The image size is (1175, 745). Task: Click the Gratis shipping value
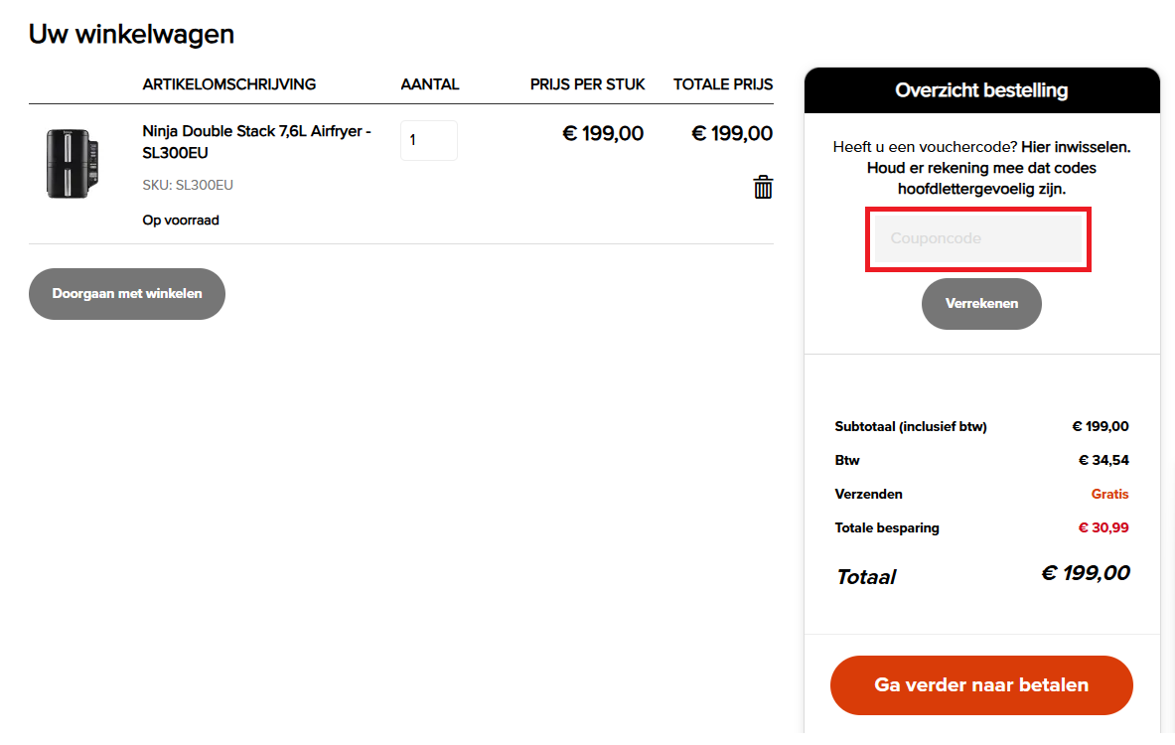click(1109, 494)
